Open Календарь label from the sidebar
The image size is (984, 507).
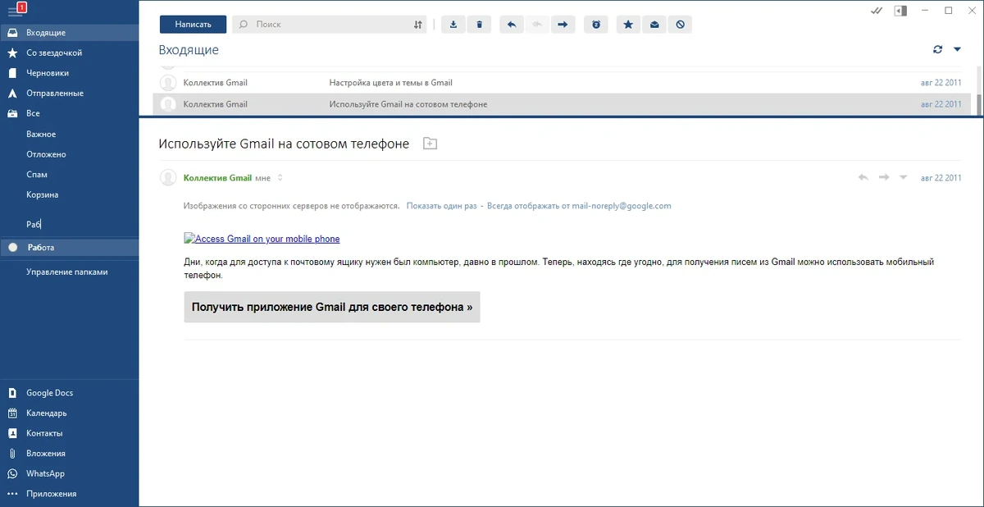tap(47, 413)
